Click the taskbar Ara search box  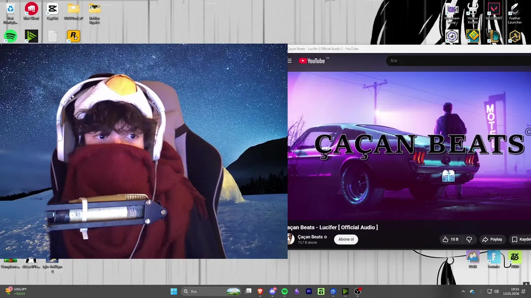212,291
